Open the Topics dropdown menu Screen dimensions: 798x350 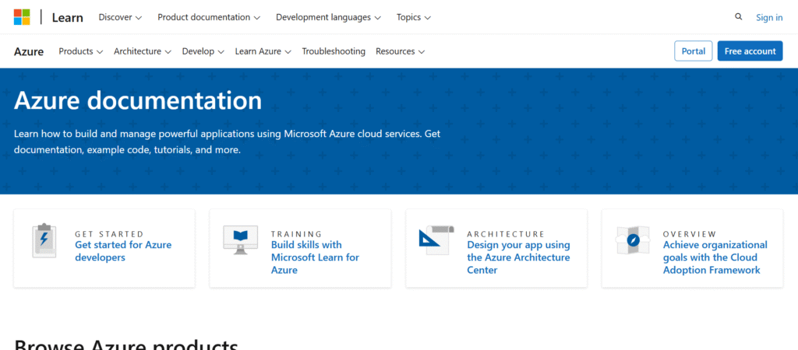(x=414, y=17)
